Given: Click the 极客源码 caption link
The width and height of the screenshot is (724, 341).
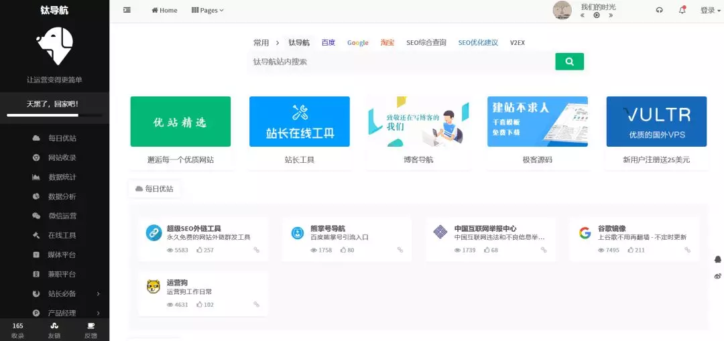Looking at the screenshot, I should coord(538,160).
